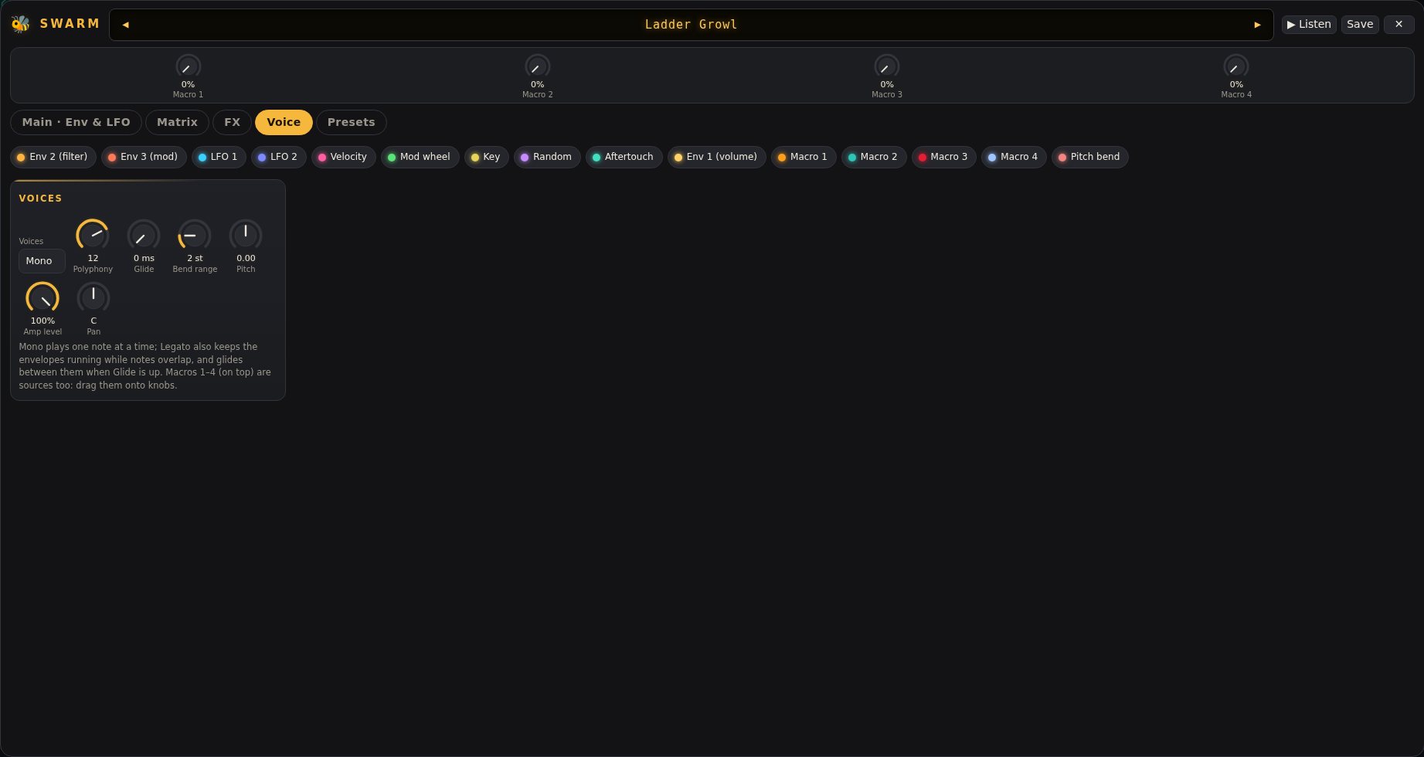Select the Macro 1 source chip
The height and width of the screenshot is (757, 1424).
coord(804,157)
